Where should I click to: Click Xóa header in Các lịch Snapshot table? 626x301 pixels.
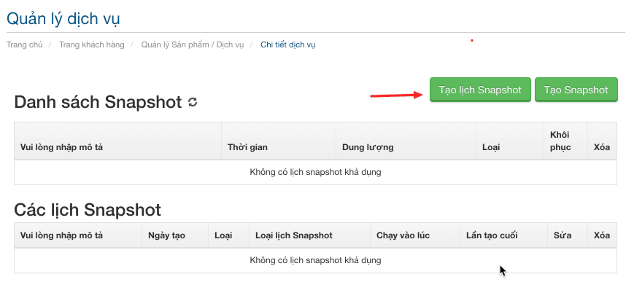(602, 235)
